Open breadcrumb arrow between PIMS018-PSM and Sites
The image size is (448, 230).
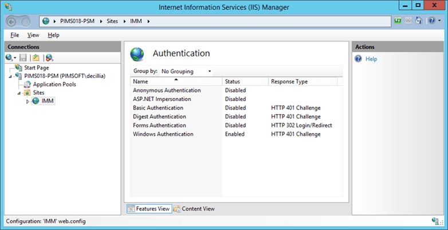[101, 21]
